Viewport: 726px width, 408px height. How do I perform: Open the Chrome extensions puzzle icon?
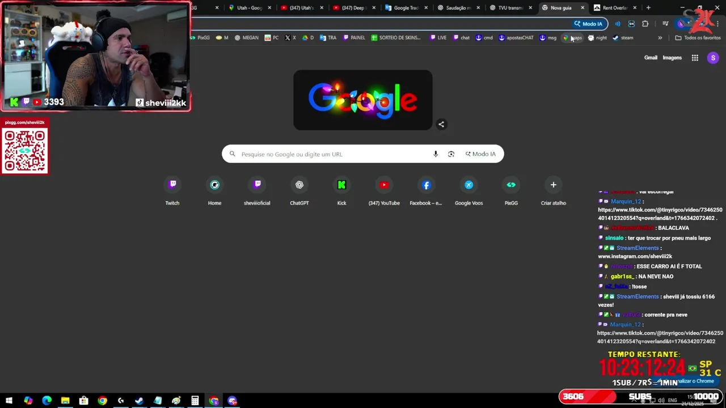coord(645,24)
